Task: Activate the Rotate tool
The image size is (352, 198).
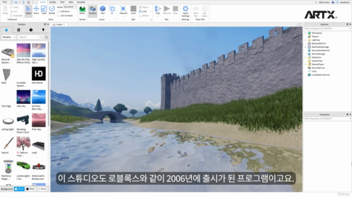Action: coord(52,10)
